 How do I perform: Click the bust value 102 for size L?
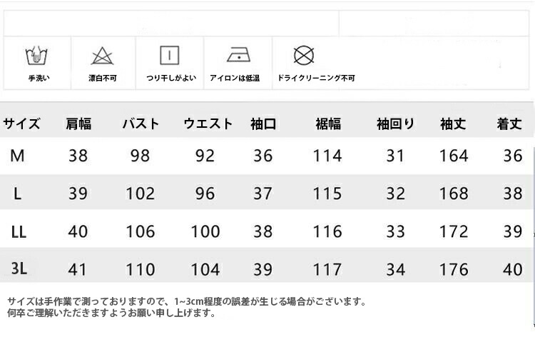click(140, 193)
